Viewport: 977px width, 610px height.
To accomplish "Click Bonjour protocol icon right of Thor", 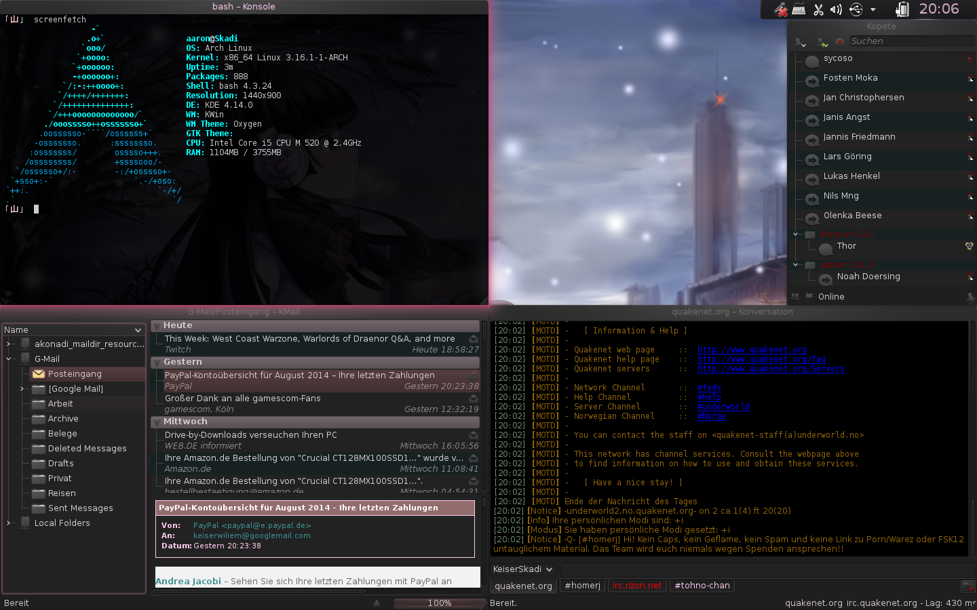I will [x=970, y=246].
